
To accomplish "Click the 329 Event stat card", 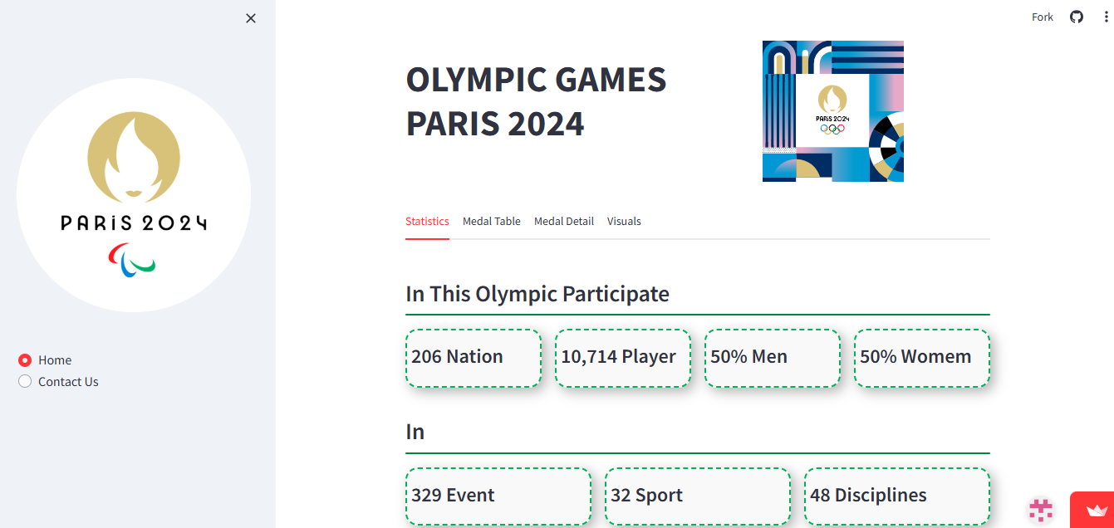I will tap(498, 496).
